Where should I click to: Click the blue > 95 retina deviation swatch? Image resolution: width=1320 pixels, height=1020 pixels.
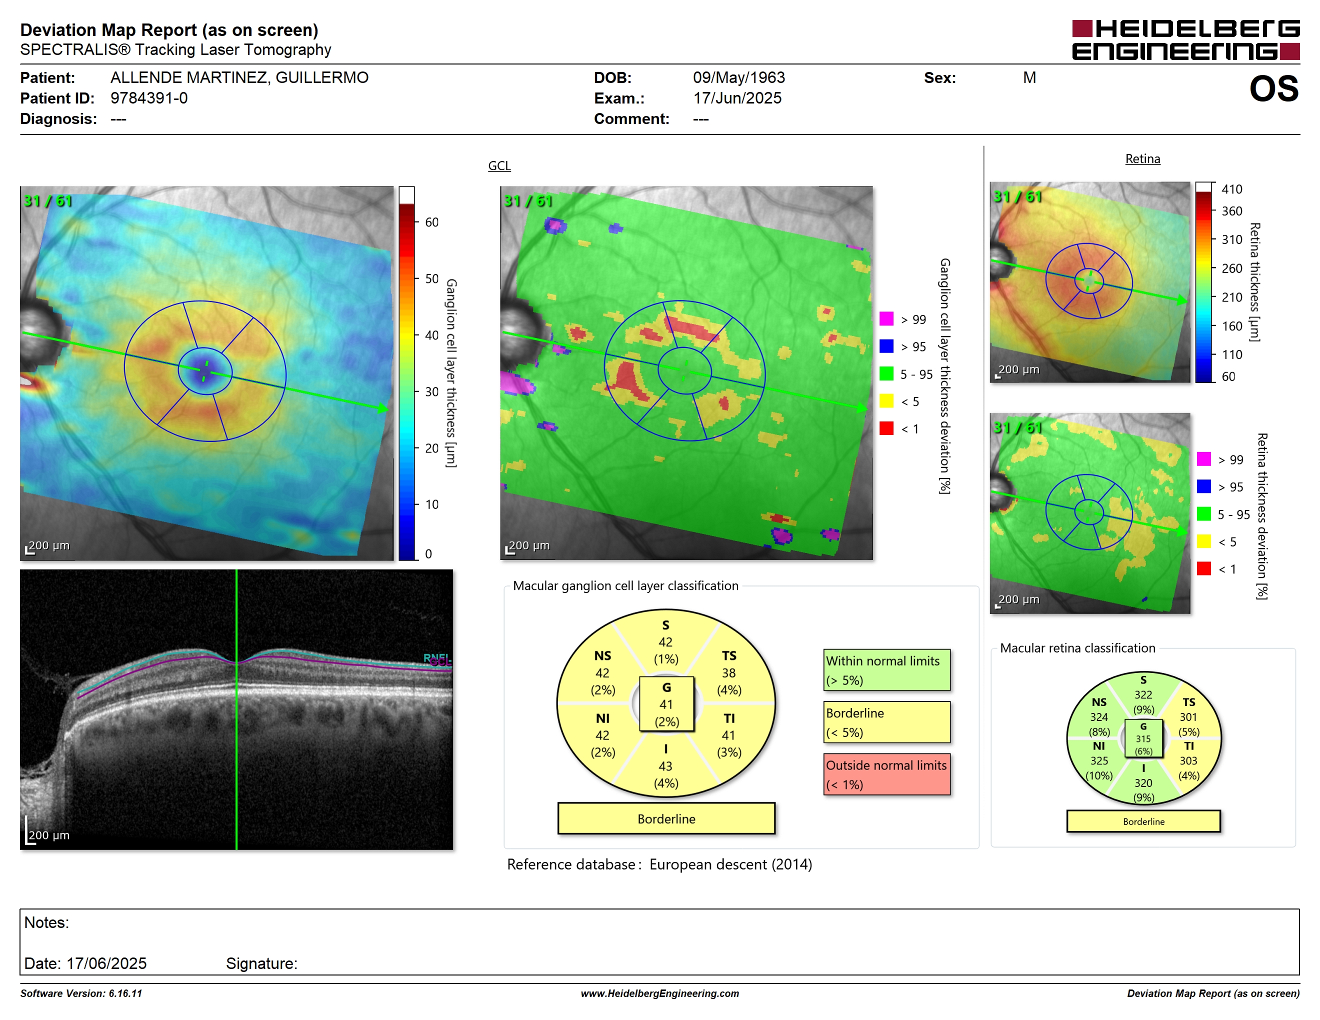[x=1203, y=486]
